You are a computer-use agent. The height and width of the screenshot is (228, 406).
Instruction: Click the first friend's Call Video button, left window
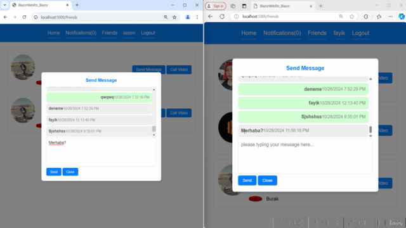coord(179,70)
